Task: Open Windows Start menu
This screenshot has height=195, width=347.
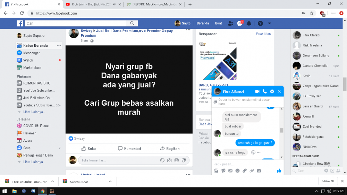Action: (5, 191)
